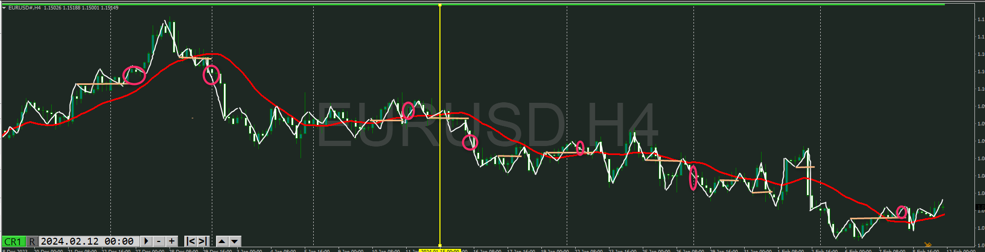Click the green CR1 button
Screen dimensions: 985x252
[x=13, y=241]
